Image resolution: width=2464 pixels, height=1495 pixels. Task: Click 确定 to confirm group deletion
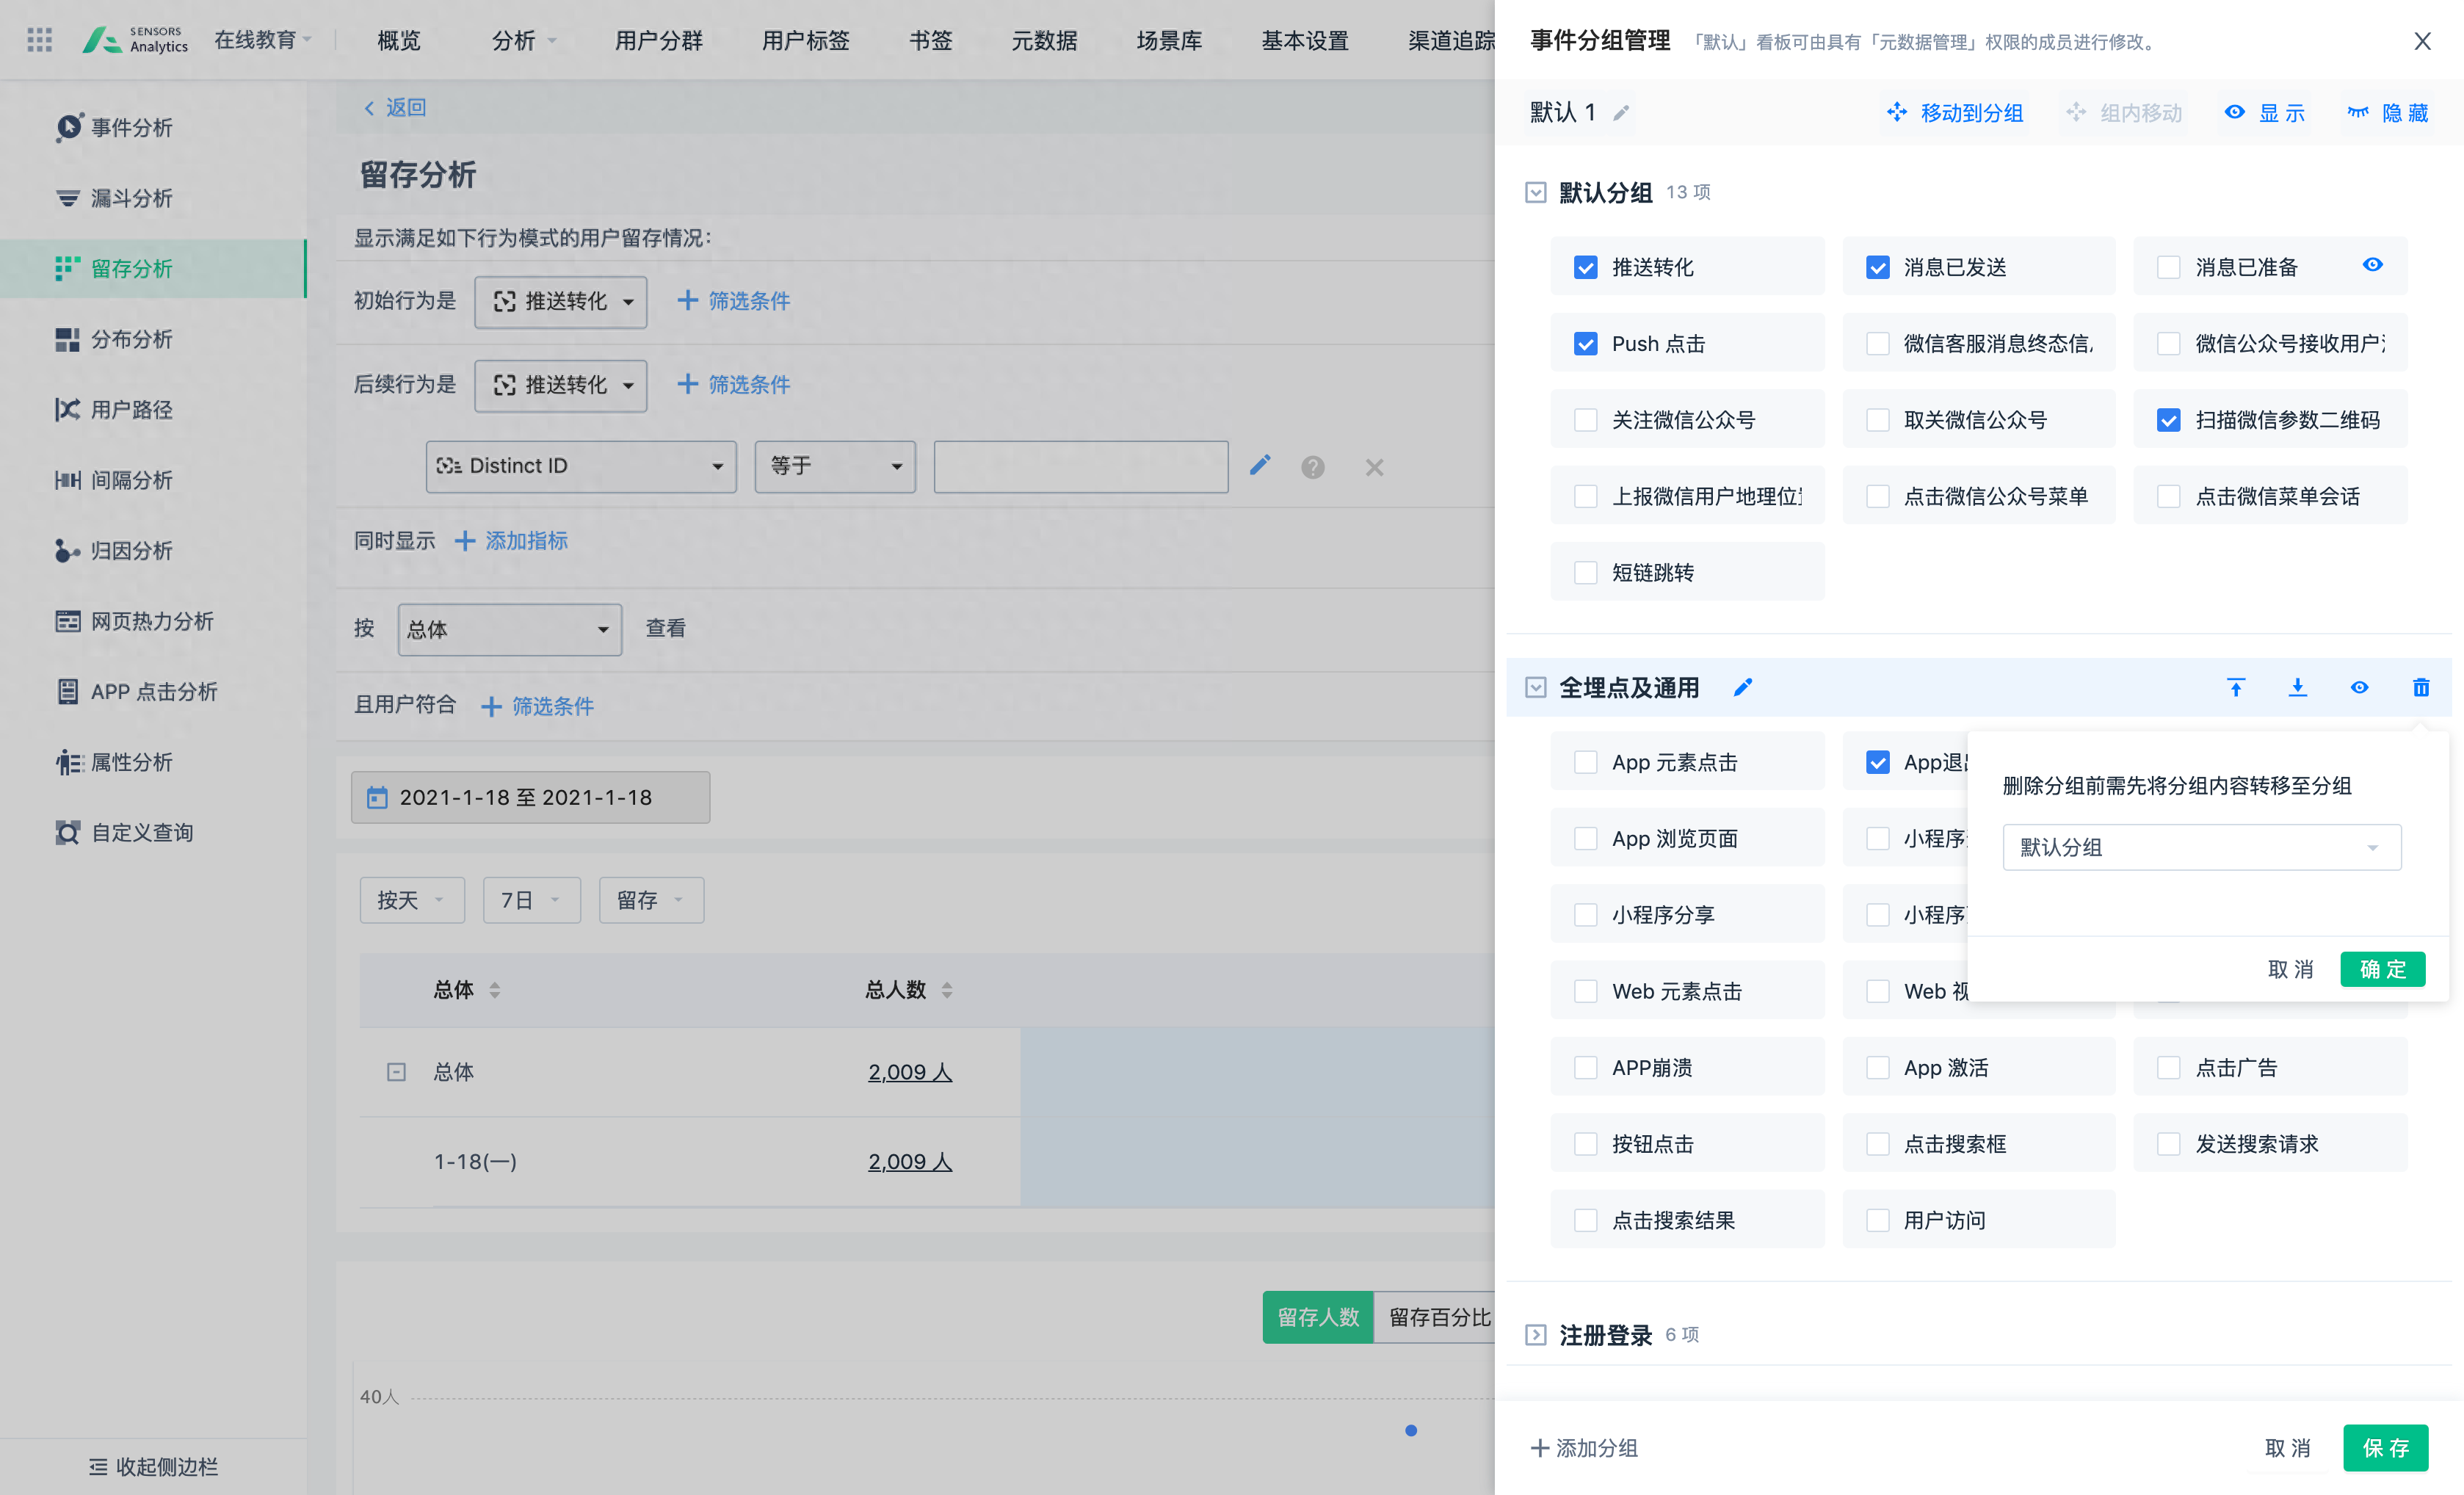2382,969
